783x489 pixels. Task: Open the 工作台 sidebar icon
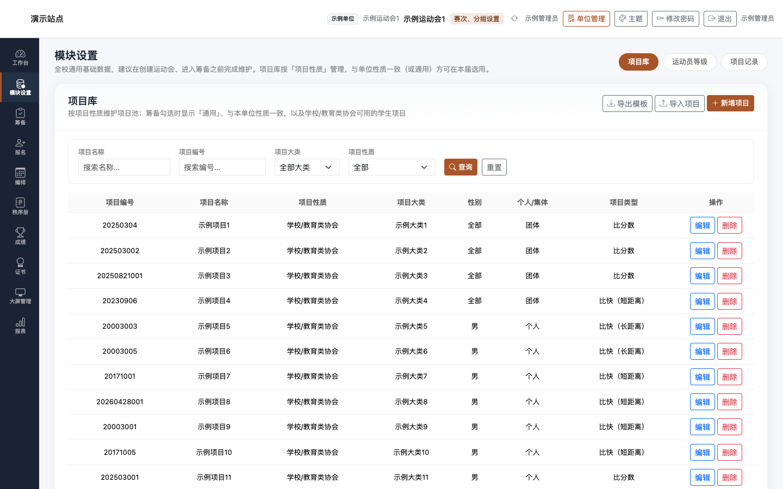(x=20, y=57)
